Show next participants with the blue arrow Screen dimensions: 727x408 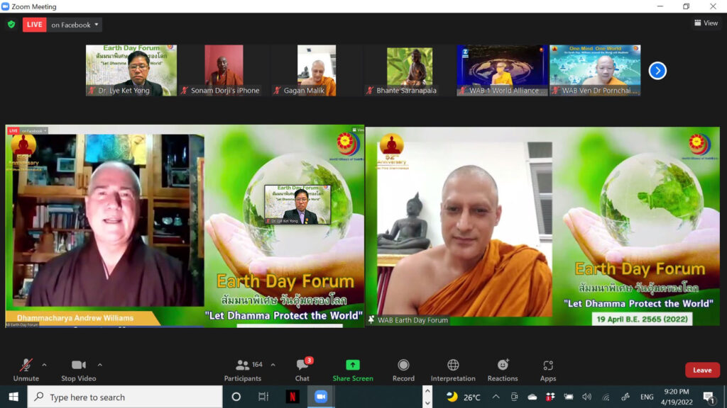coord(657,71)
